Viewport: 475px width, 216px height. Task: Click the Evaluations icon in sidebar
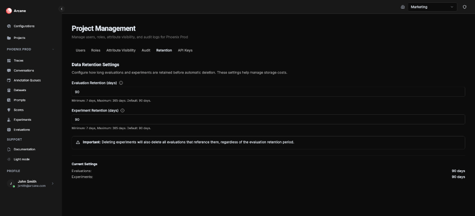point(9,130)
